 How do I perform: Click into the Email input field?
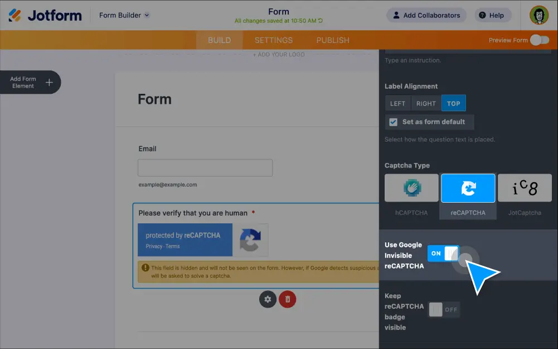(205, 168)
